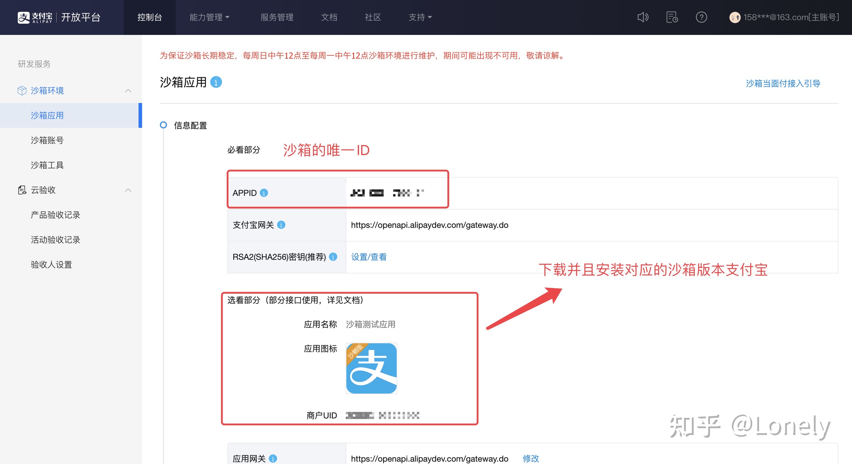Screen dimensions: 852x464
Task: Click the 沙箱测试应用 app name text
Action: 370,324
